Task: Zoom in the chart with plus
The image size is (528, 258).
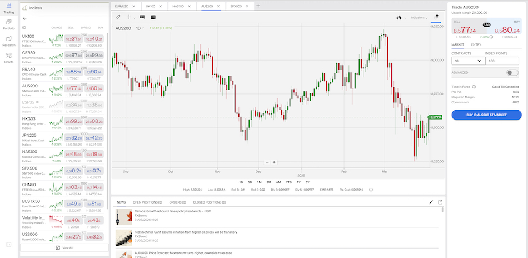Action: pos(274,162)
